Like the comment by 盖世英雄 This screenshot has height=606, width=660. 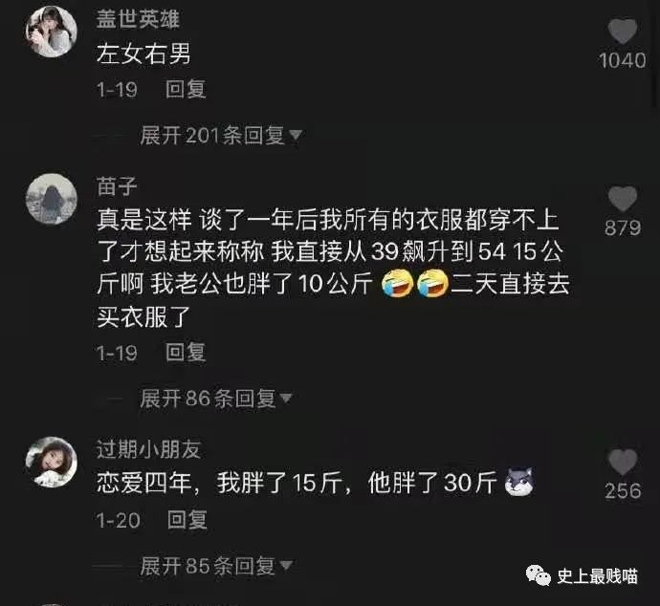623,32
